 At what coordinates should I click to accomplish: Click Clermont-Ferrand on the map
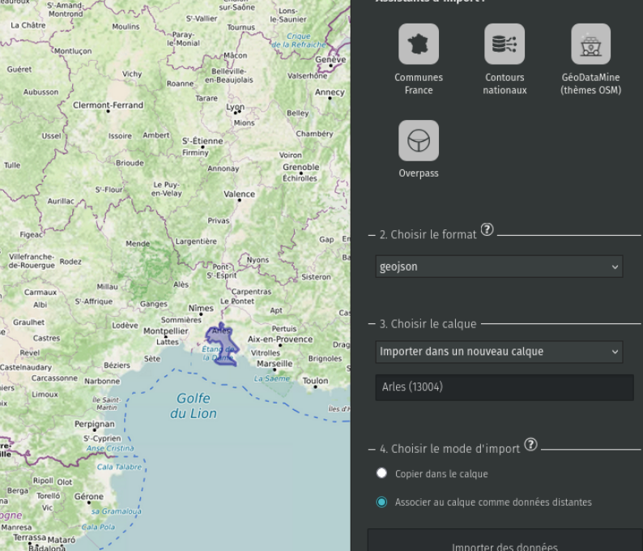click(108, 105)
